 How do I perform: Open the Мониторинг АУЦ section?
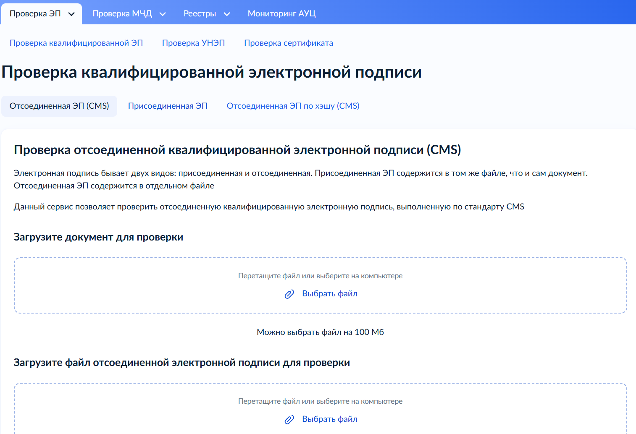click(281, 13)
